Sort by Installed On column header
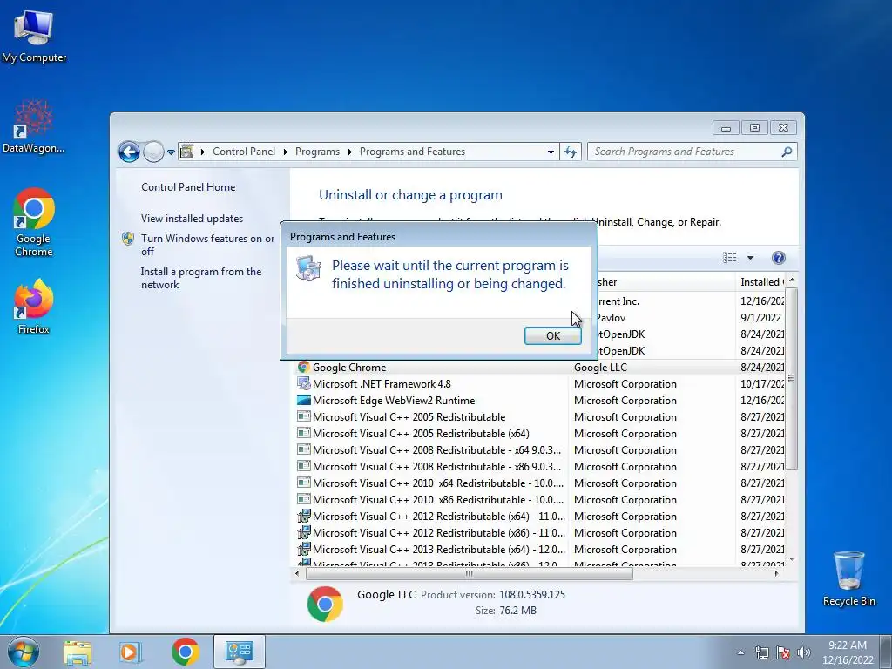This screenshot has height=669, width=892. coord(760,281)
